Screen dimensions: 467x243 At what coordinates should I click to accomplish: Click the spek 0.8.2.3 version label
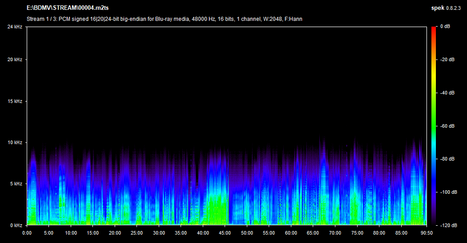(447, 8)
